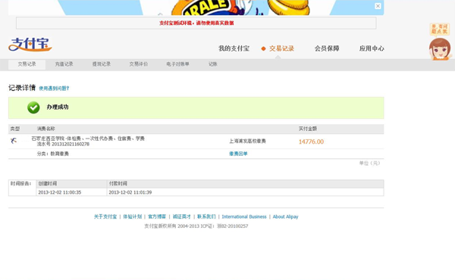The image size is (455, 280).
Task: Click the payment item description starting with 石家庄
Action: pos(88,138)
